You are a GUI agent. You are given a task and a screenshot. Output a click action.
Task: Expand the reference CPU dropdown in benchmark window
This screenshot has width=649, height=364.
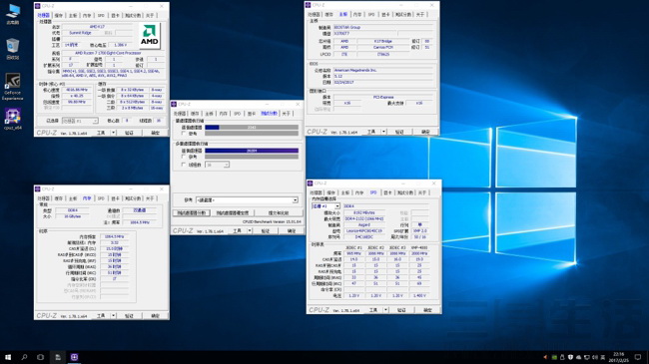click(247, 199)
